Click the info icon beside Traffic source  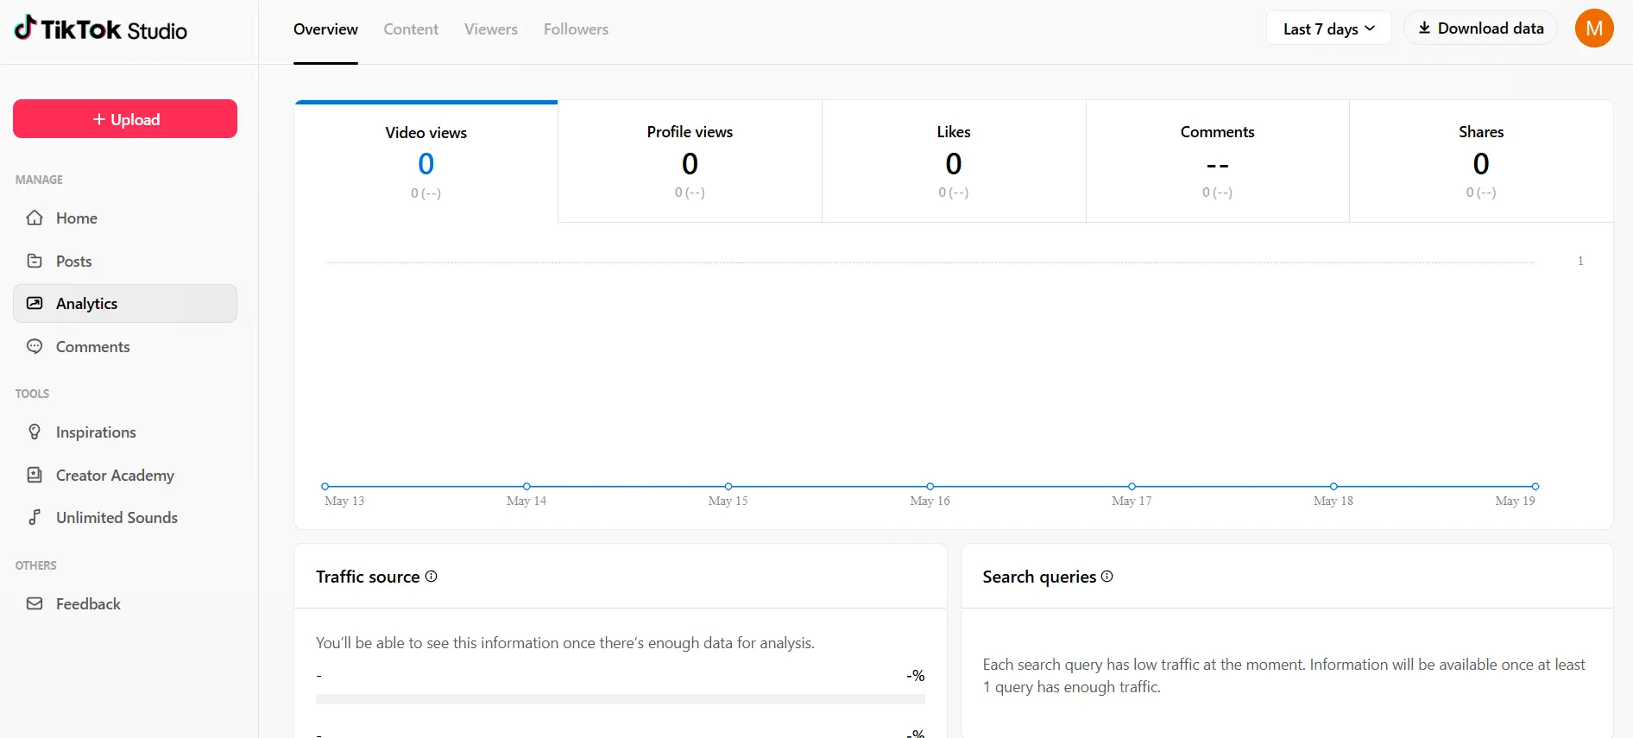432,576
